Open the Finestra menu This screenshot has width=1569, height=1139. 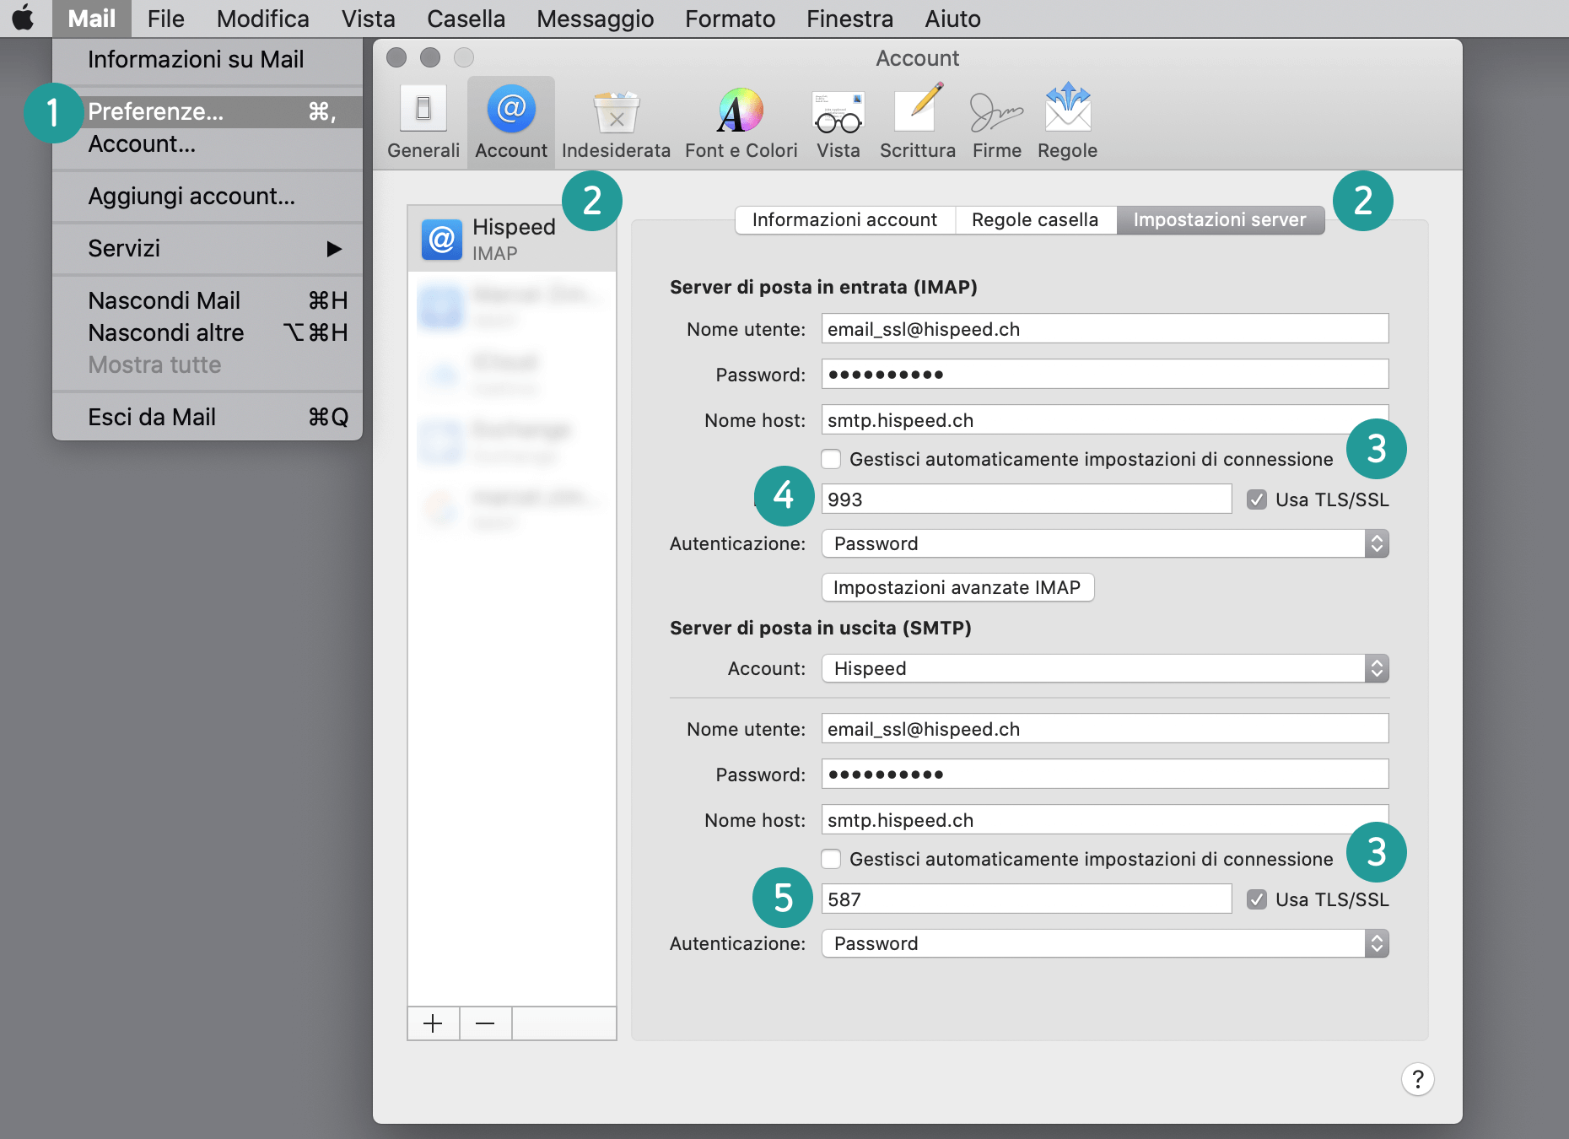[x=849, y=19]
